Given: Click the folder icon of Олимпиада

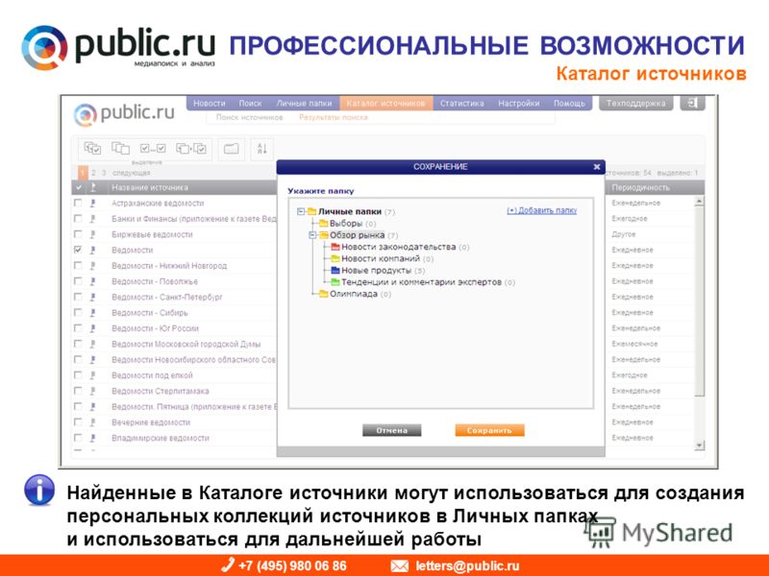Looking at the screenshot, I should (x=324, y=294).
